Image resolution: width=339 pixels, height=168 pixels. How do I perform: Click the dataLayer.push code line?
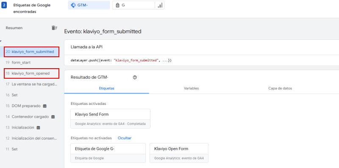point(121,61)
